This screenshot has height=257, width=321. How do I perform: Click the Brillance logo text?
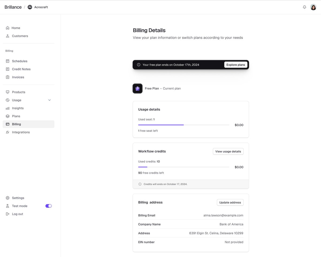click(13, 7)
